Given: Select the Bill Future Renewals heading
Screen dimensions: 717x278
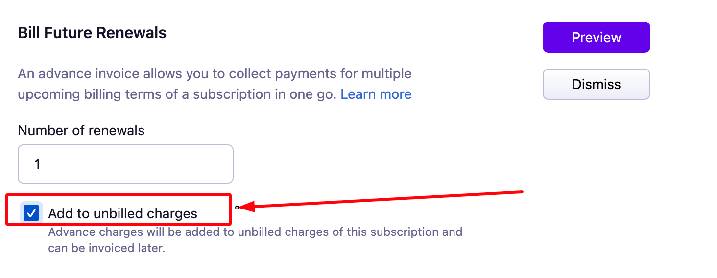Looking at the screenshot, I should [x=92, y=33].
